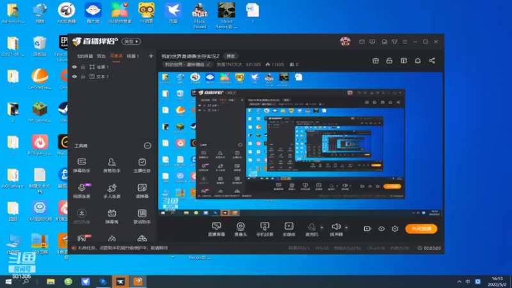This screenshot has width=512, height=288.
Task: Open the hamburger main menu in the title bar
Action: click(405, 42)
